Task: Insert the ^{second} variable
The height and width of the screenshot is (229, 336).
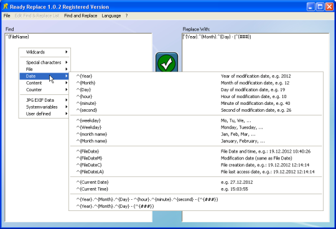Action: click(196, 110)
